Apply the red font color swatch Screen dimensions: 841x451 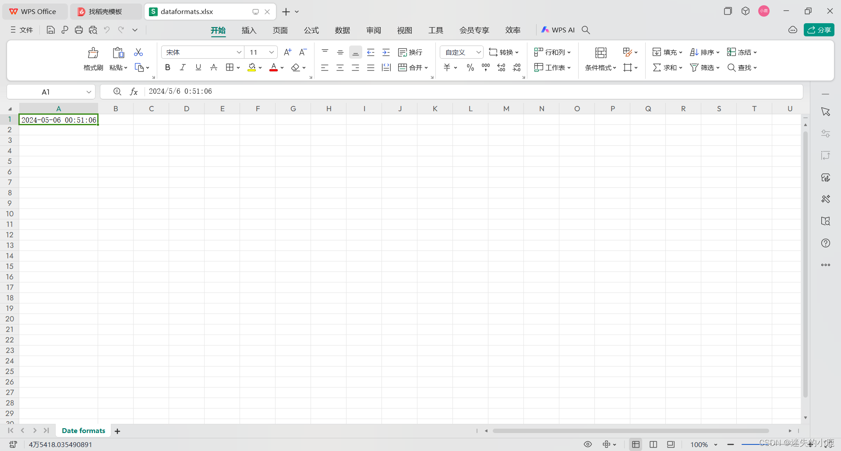click(x=274, y=67)
